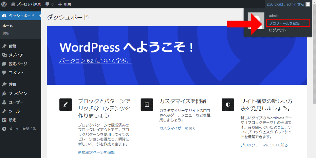Click the wrench icon next to ツール

4,111
